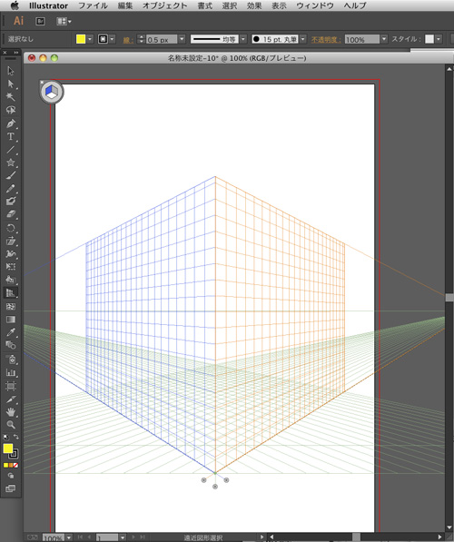Open the ウィンドウ menu

(315, 5)
